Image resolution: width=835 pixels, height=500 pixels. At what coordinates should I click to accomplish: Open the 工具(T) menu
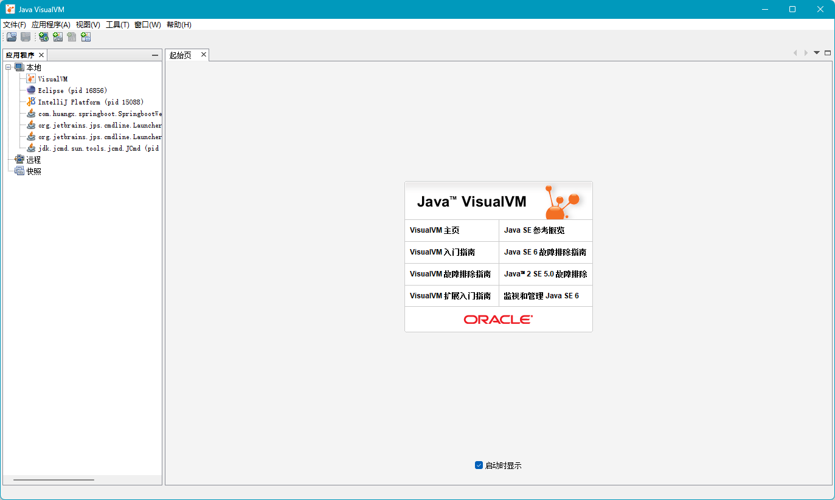click(x=117, y=25)
